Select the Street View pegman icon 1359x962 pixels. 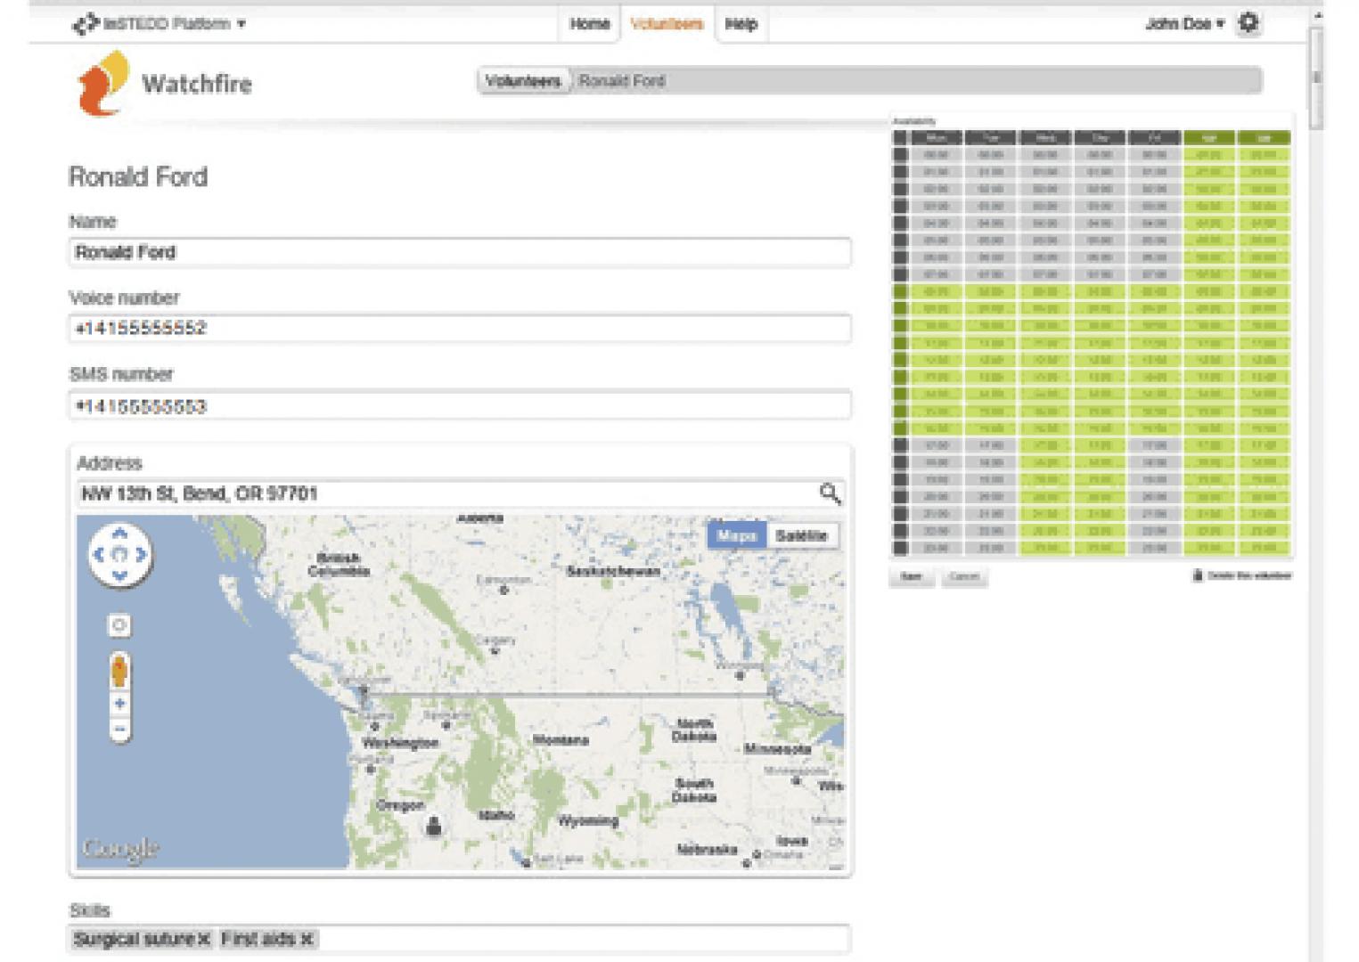pos(119,672)
